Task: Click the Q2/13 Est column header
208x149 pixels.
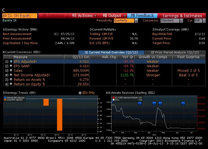Action: (x=77, y=57)
